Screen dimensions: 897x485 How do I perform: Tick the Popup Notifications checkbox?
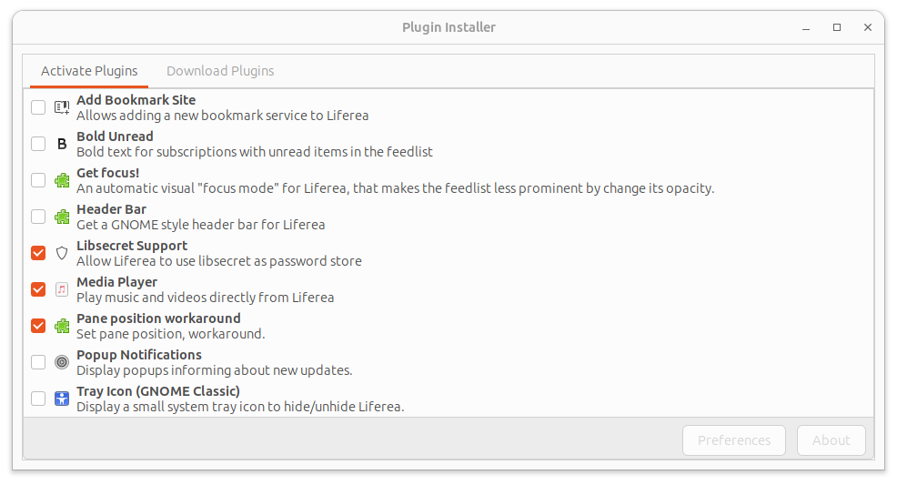pos(38,362)
